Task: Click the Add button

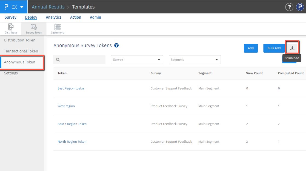Action: coord(251,48)
